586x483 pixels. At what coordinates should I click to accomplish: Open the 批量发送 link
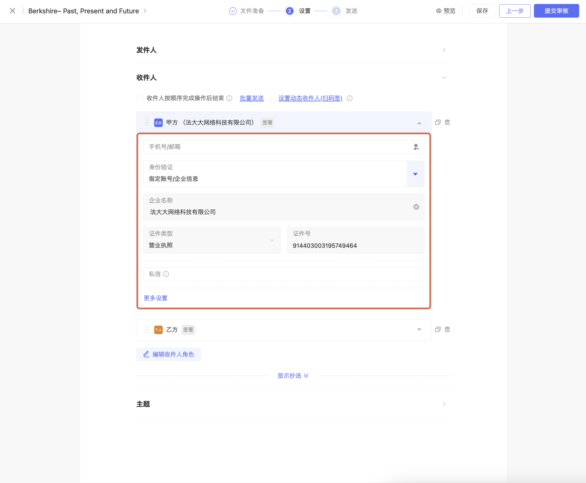(x=251, y=98)
